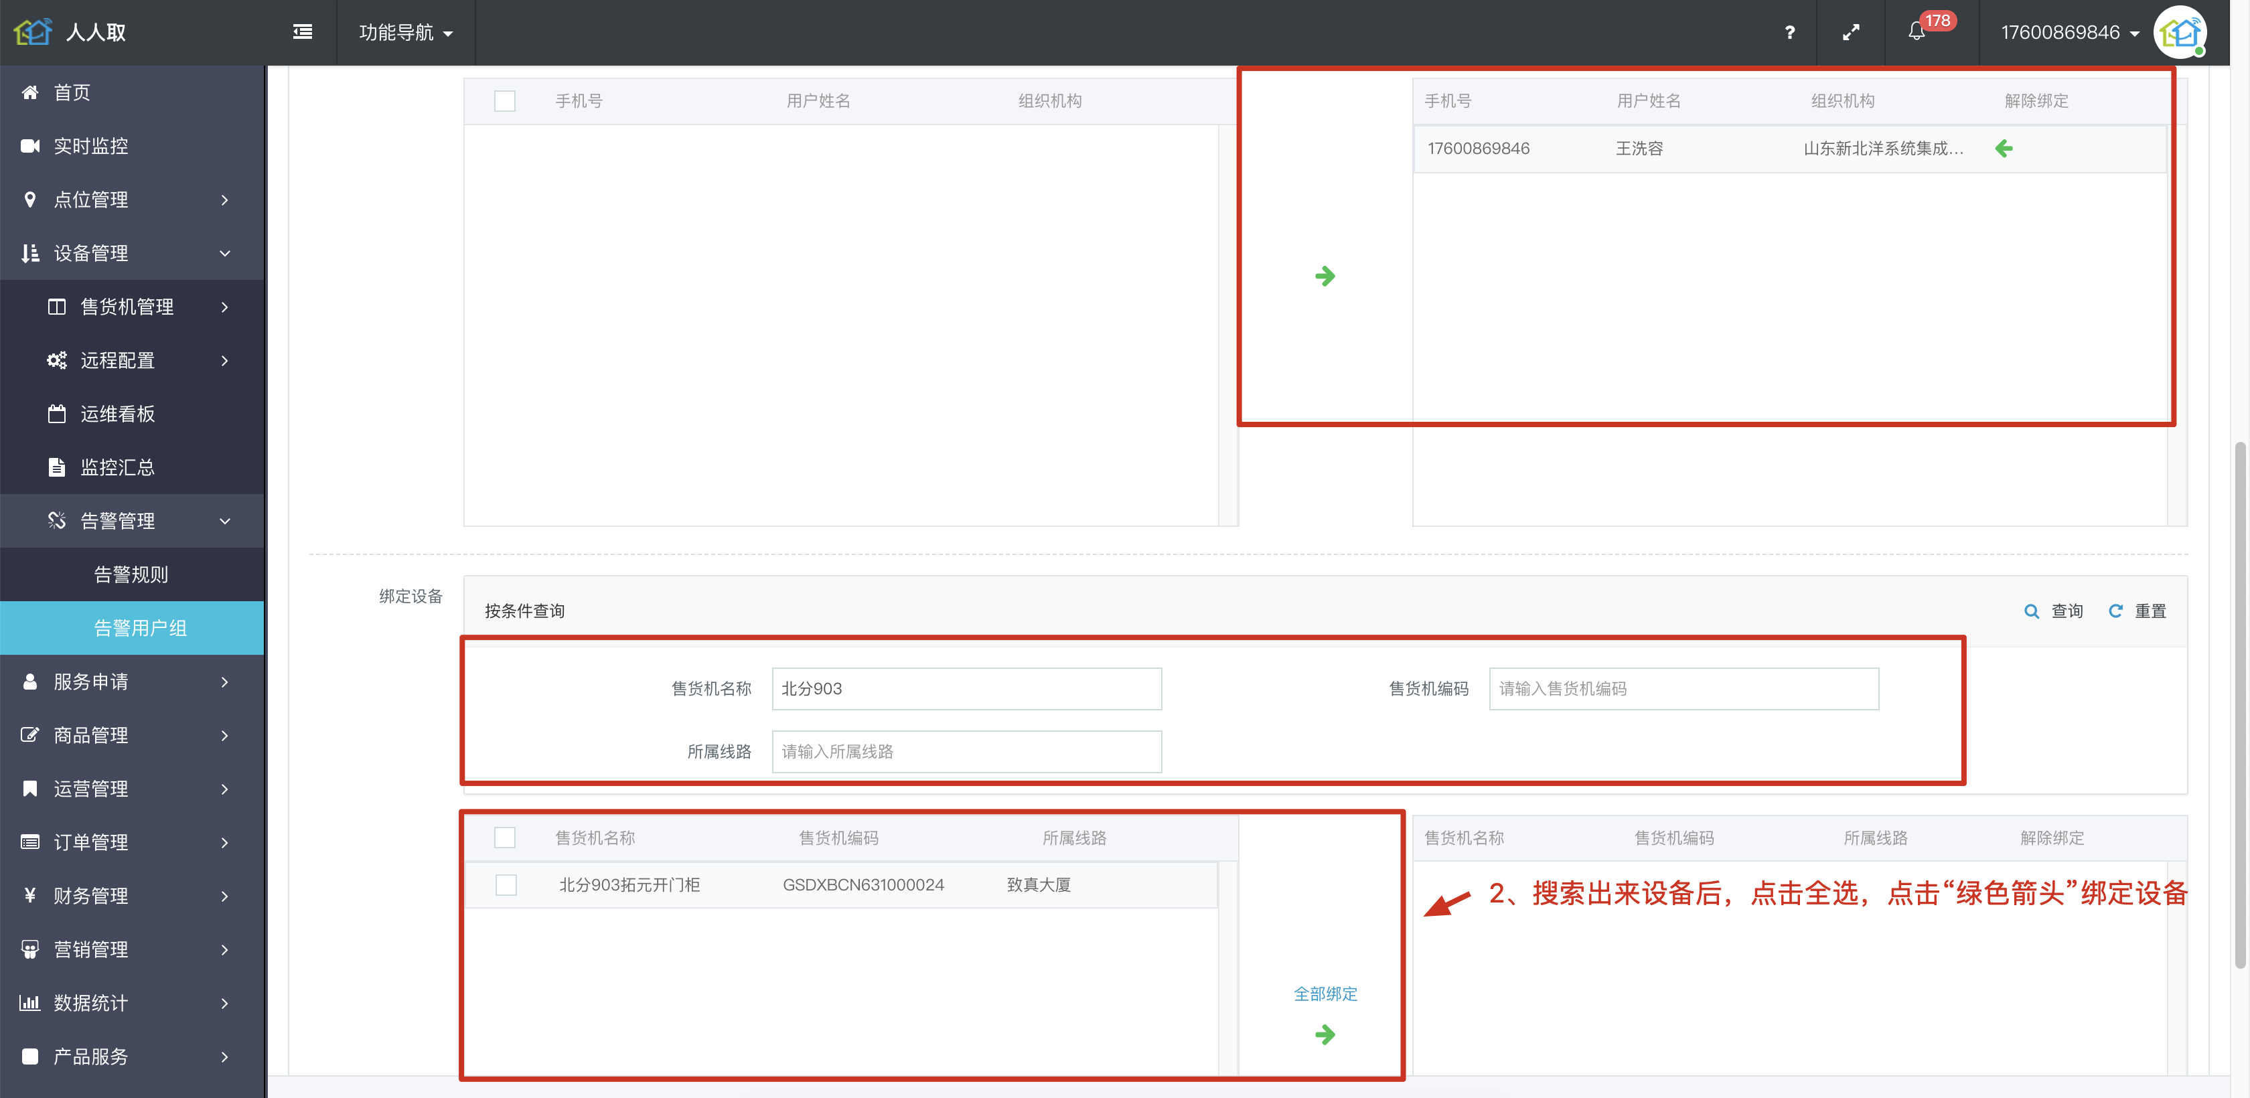Toggle fullscreen expand icon
Image resolution: width=2250 pixels, height=1098 pixels.
pos(1851,32)
